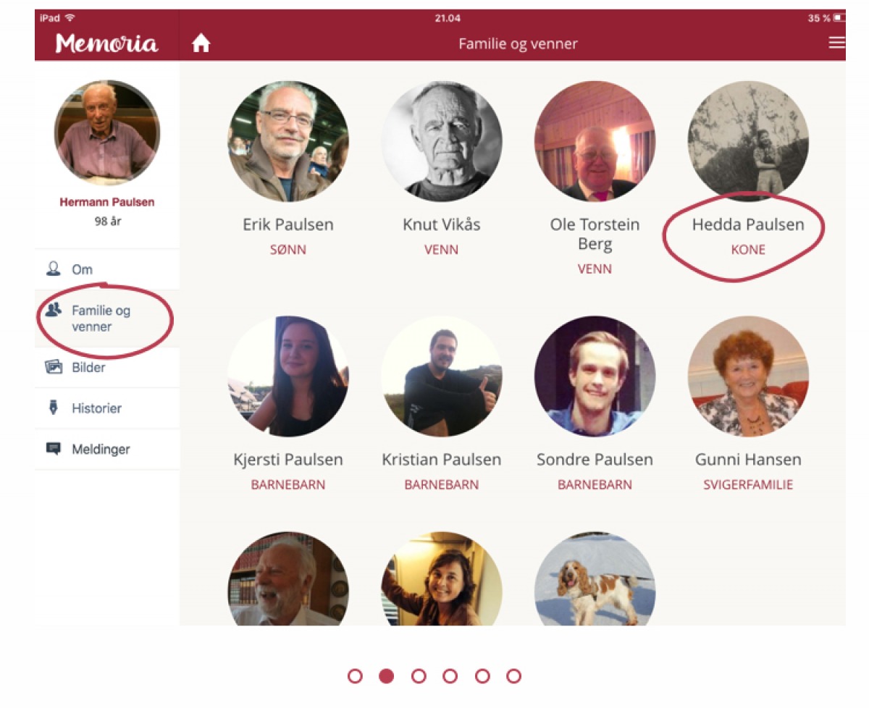Viewport: 869px width, 708px height.
Task: Click BARNEBARN label under Kristian Paulsen
Action: click(442, 485)
